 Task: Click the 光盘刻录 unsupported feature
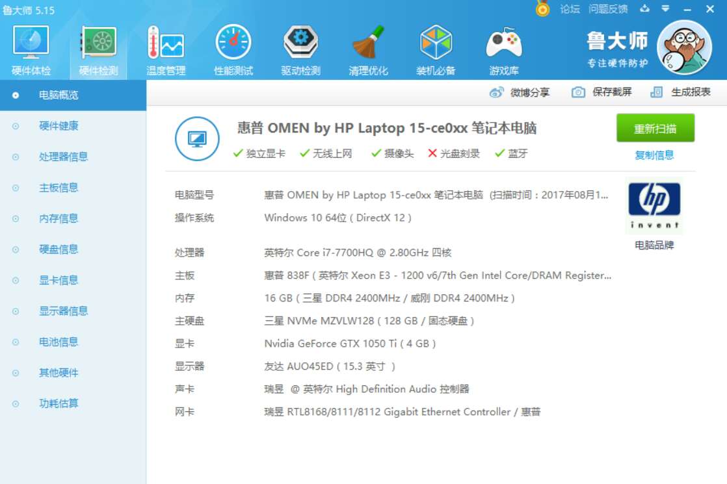(453, 153)
